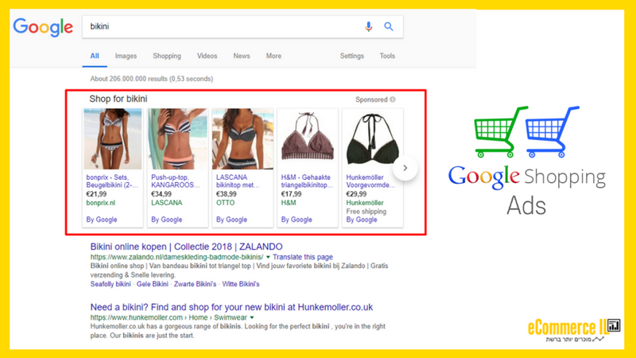Viewport: 636px width, 358px height.
Task: Show next shopping products with arrow
Action: point(405,168)
